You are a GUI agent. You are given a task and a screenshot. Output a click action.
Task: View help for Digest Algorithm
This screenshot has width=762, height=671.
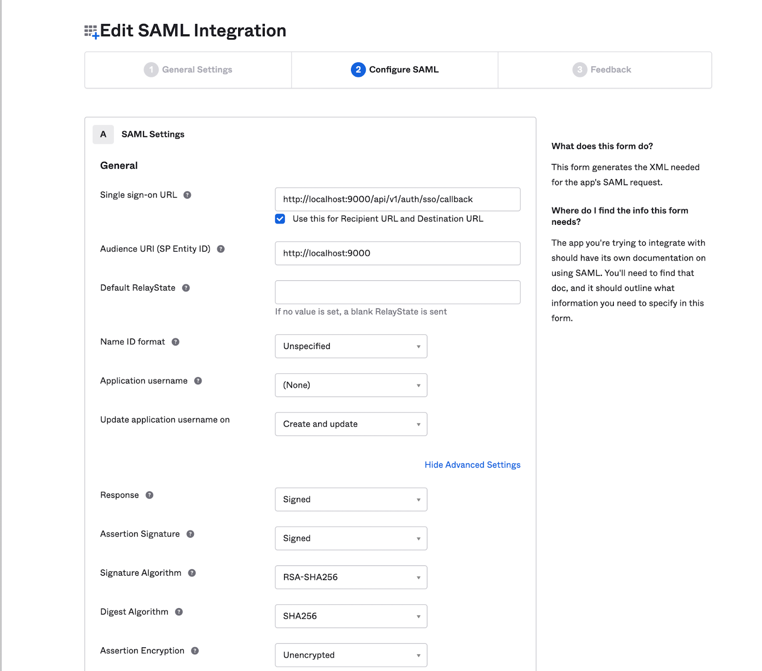[180, 612]
